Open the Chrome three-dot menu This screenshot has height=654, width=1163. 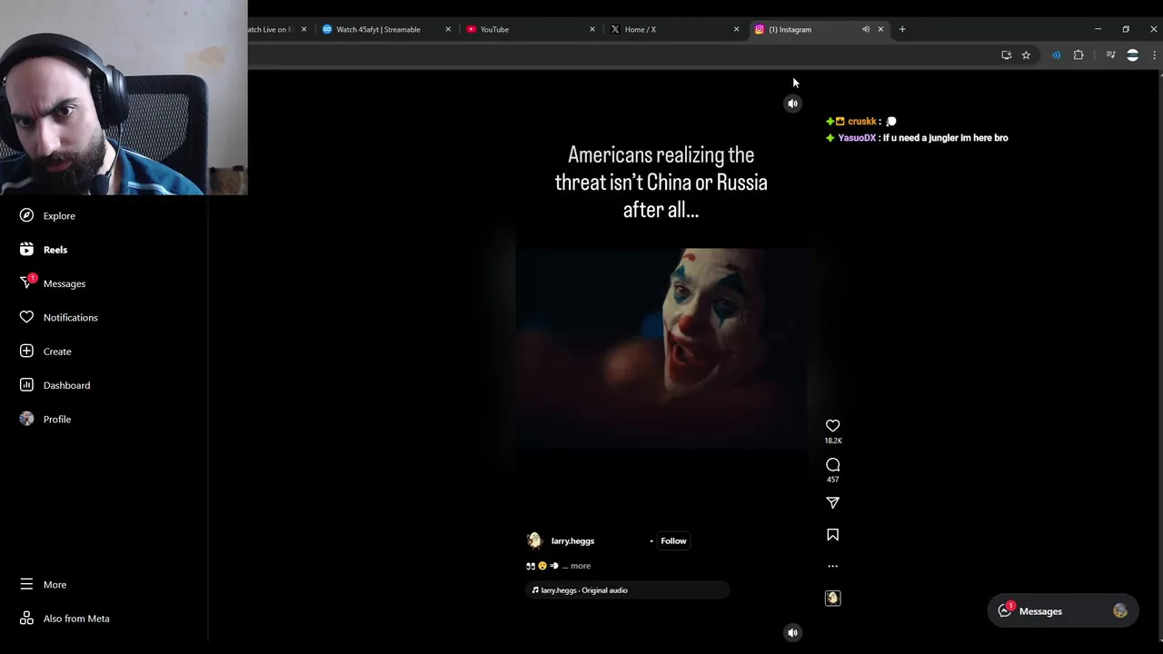[1154, 55]
